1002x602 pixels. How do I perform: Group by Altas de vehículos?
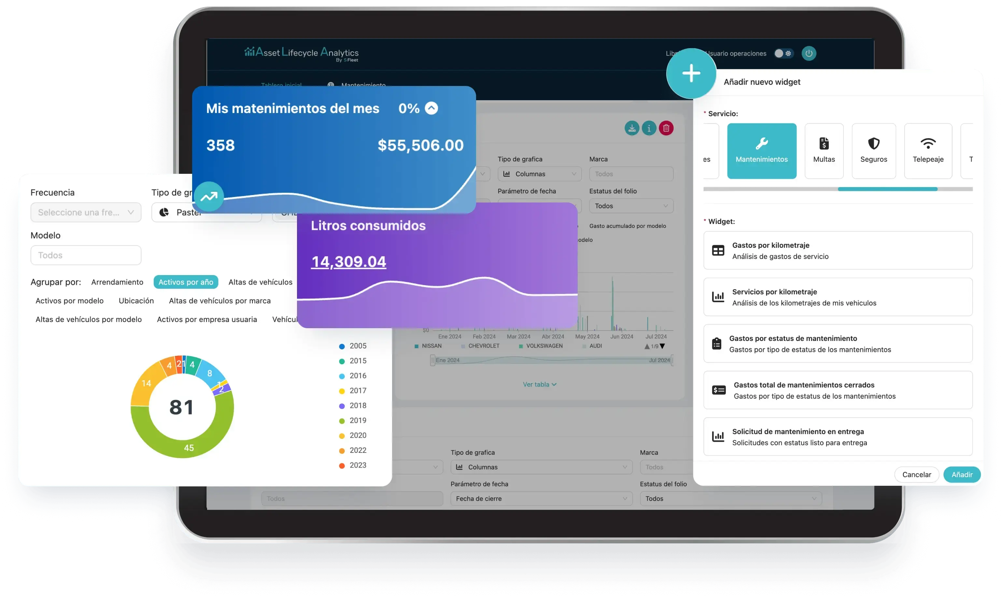260,282
